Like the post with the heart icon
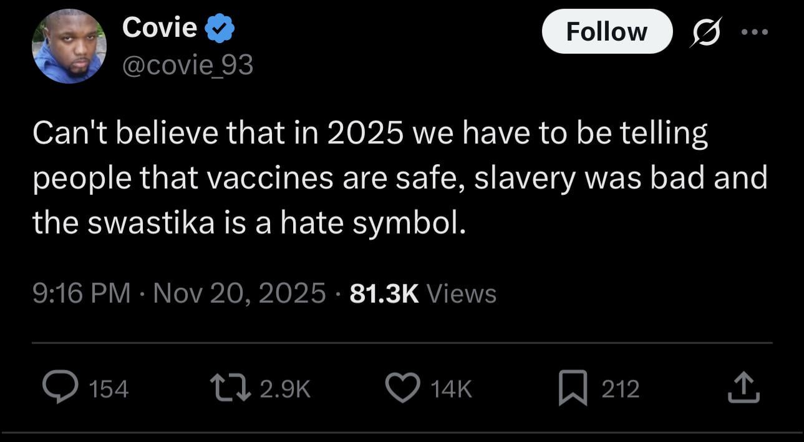 (405, 389)
